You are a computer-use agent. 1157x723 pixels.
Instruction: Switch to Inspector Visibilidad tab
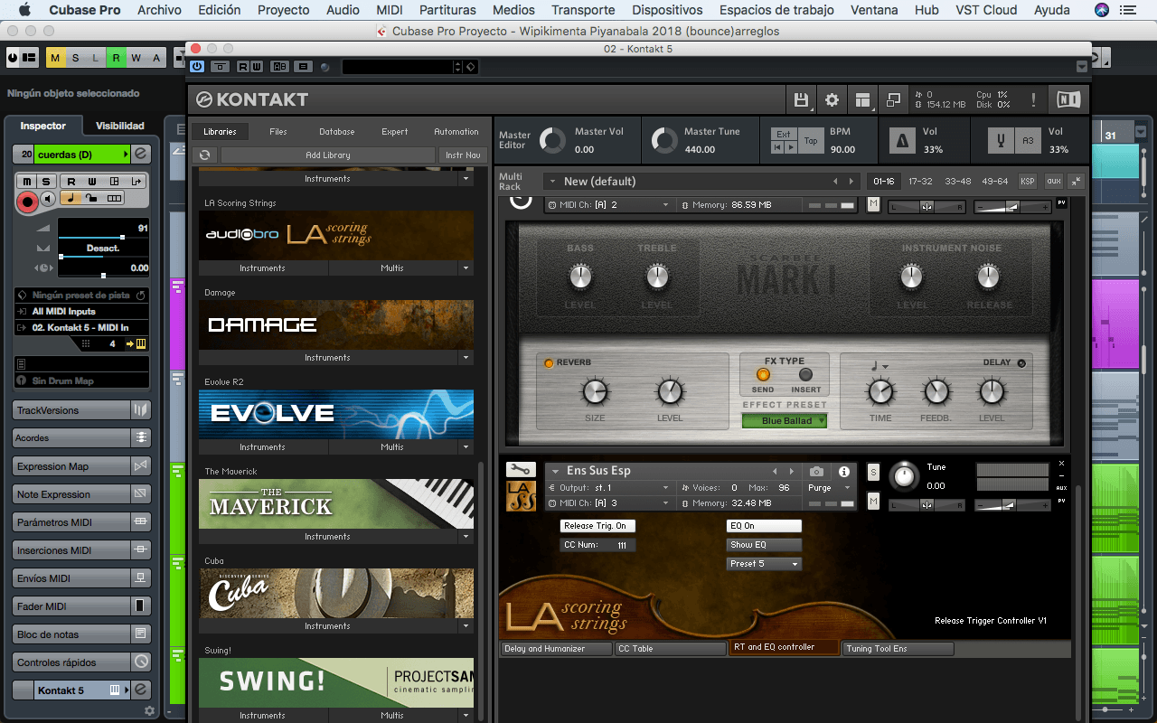[120, 126]
